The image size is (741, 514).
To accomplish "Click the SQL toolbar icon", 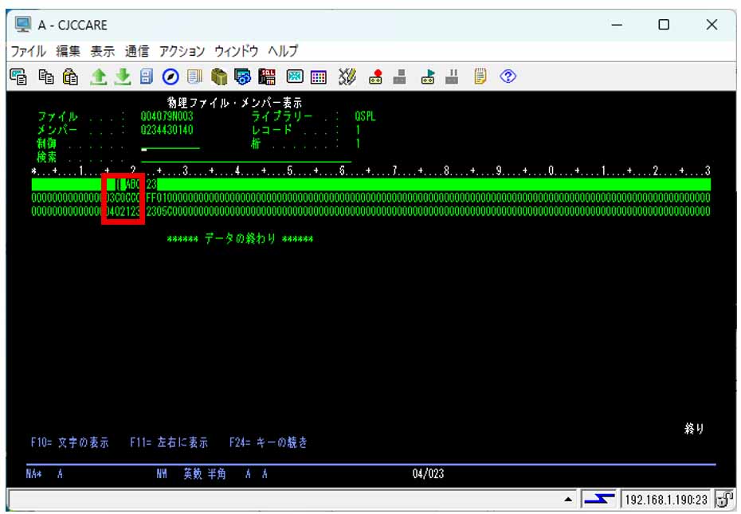I will (x=268, y=77).
